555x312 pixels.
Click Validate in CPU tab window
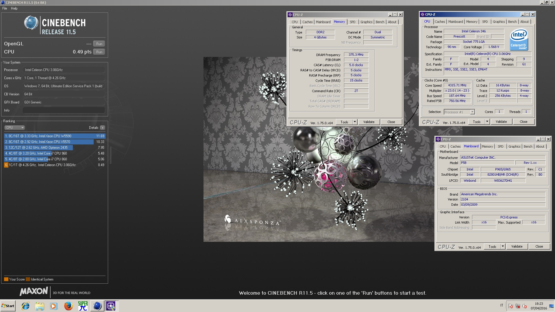pos(501,122)
